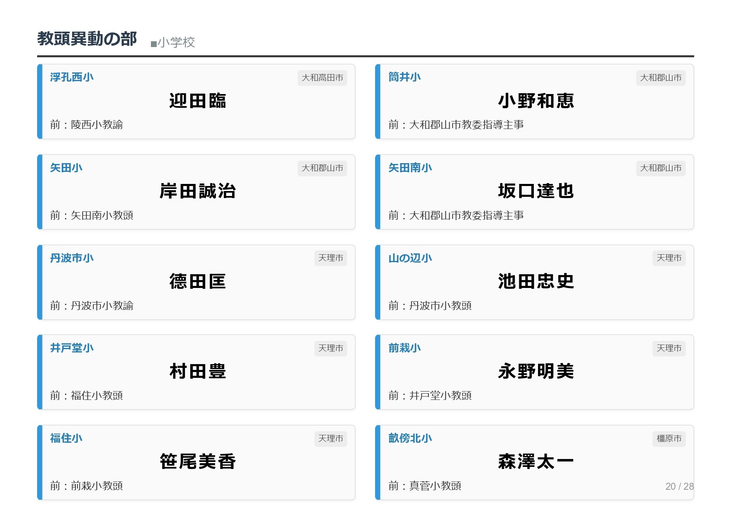
Task: Click the 矢田南小 card title
Action: coord(410,168)
